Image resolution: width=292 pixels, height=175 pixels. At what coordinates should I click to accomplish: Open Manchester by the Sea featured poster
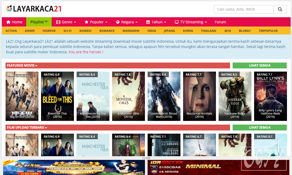[93, 96]
